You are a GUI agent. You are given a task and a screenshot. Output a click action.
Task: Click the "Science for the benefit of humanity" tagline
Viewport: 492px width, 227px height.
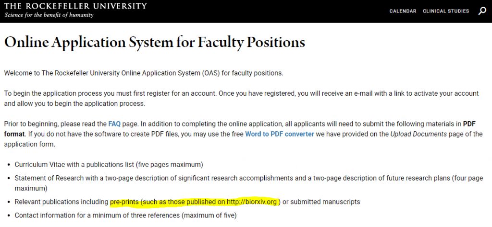(x=49, y=15)
